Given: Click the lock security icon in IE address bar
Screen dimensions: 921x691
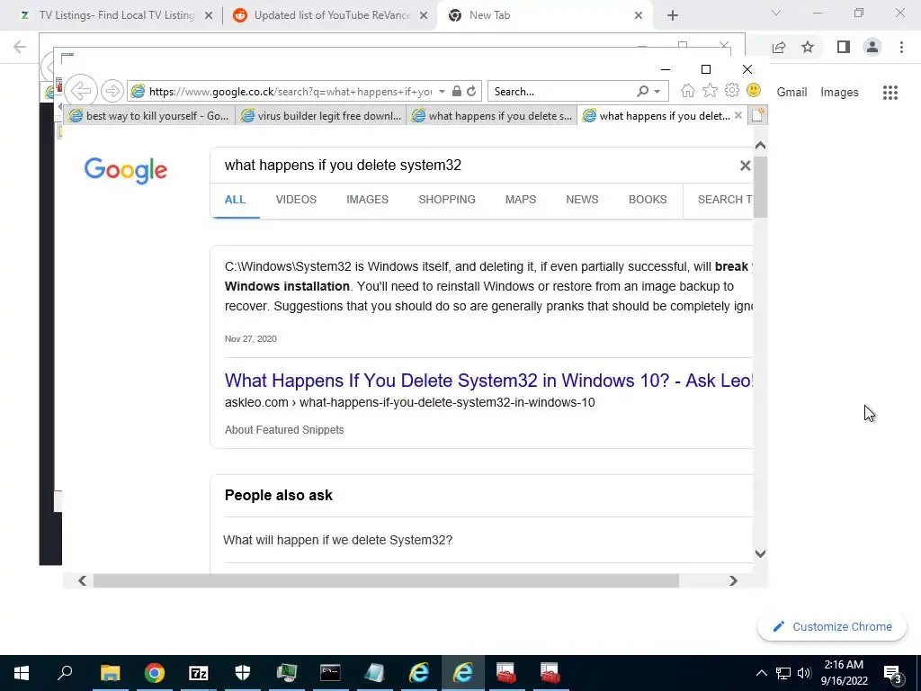Looking at the screenshot, I should pos(456,91).
